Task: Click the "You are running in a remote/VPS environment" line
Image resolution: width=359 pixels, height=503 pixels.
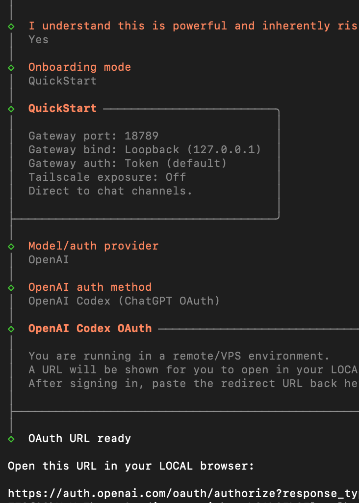Action: coord(179,356)
